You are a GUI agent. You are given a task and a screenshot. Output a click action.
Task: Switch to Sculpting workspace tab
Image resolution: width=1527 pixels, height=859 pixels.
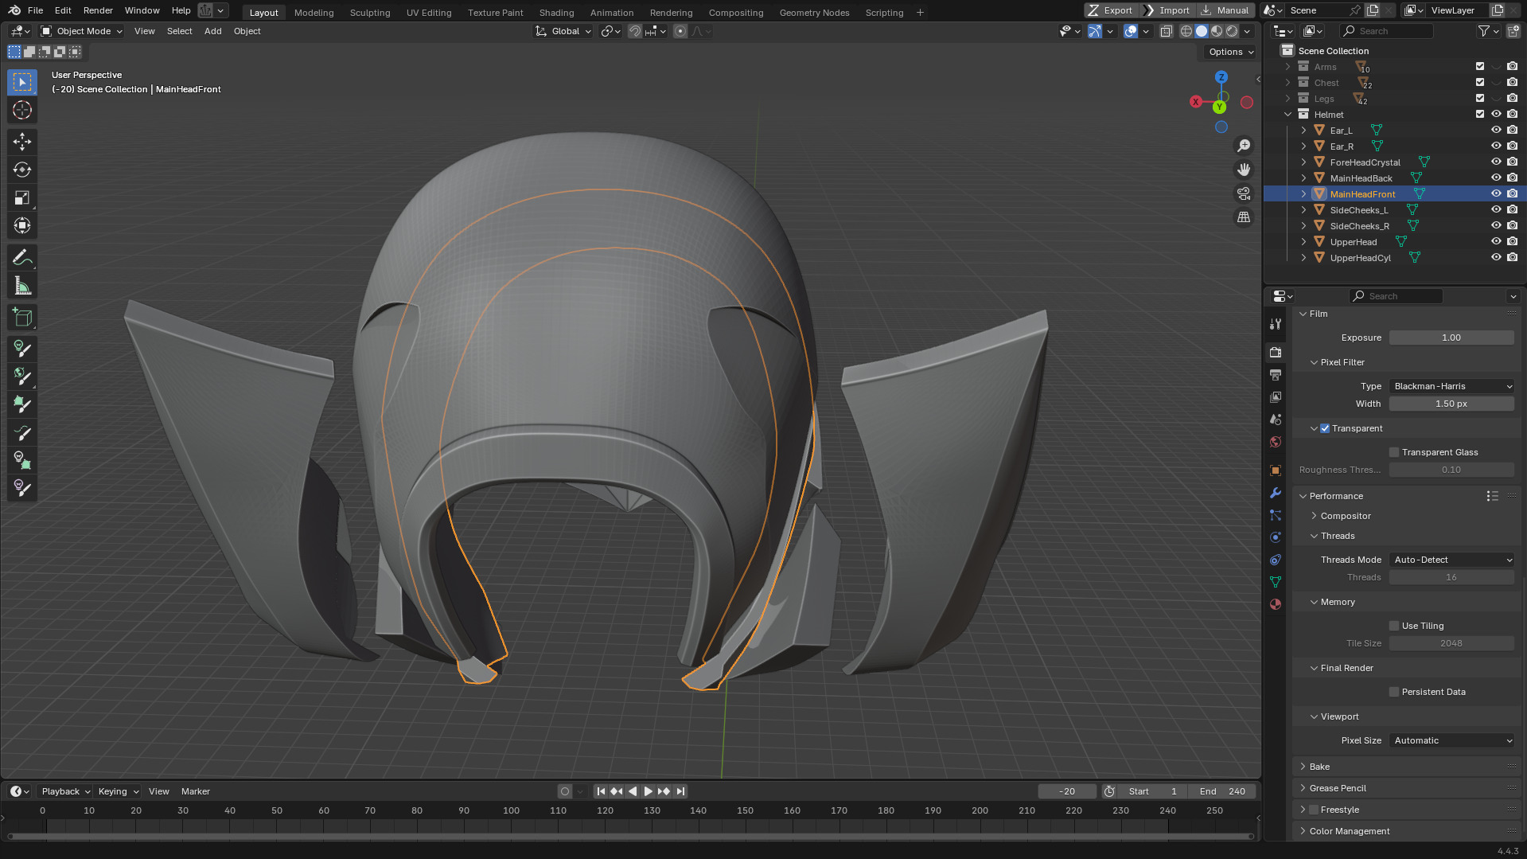[x=370, y=12]
